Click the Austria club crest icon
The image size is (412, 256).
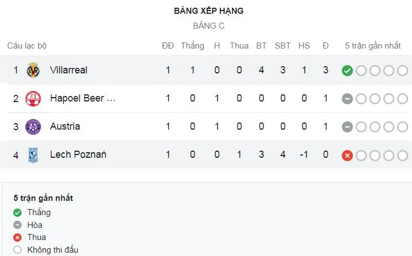pyautogui.click(x=34, y=126)
